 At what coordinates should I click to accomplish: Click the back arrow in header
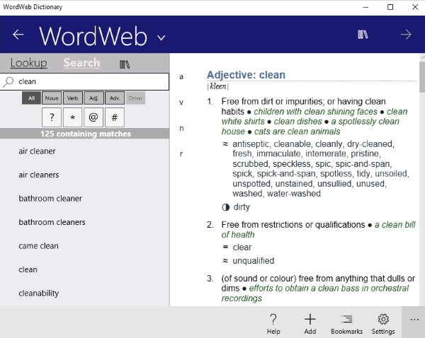(18, 35)
